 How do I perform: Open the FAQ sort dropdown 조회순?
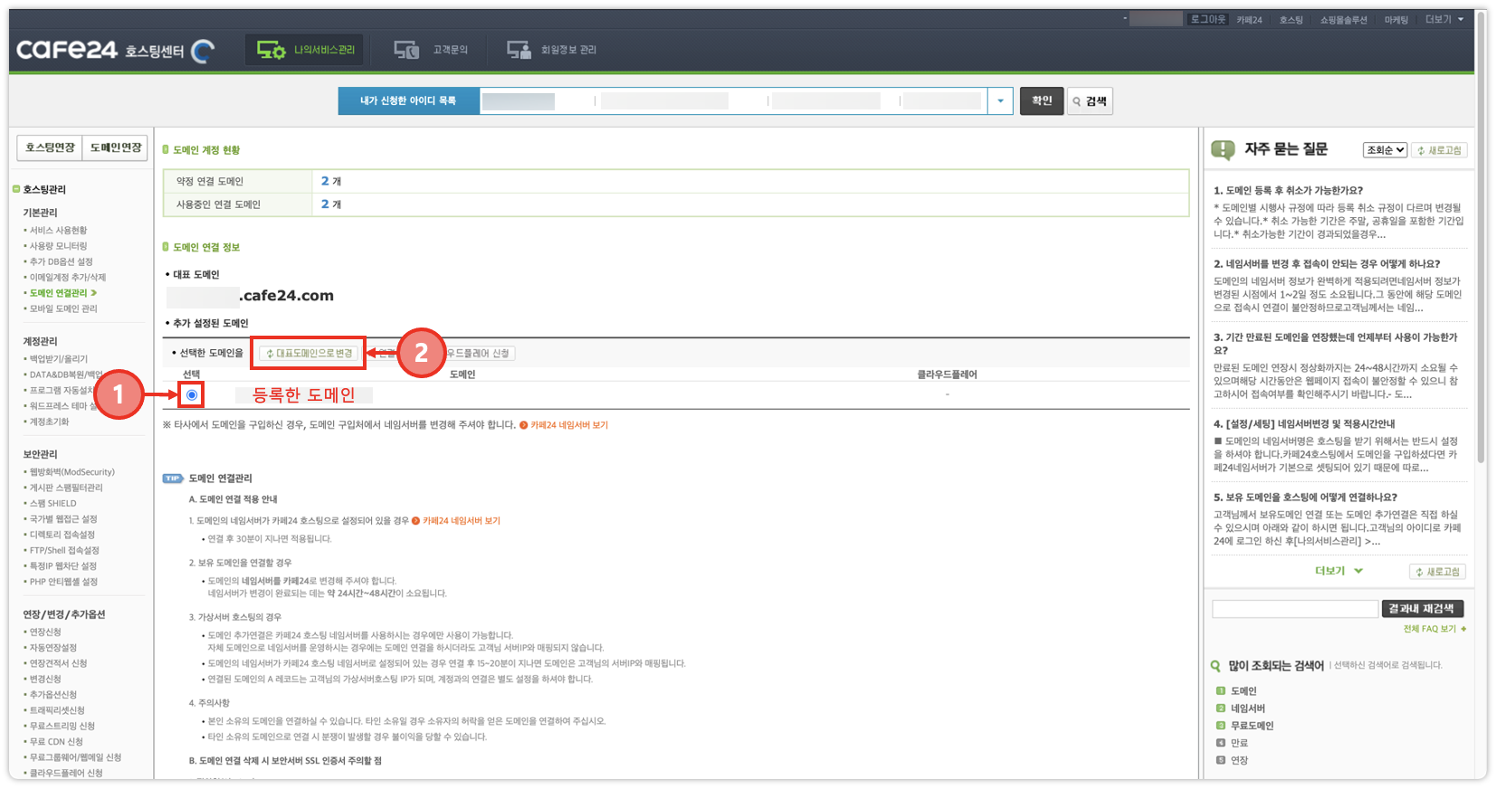[1385, 150]
